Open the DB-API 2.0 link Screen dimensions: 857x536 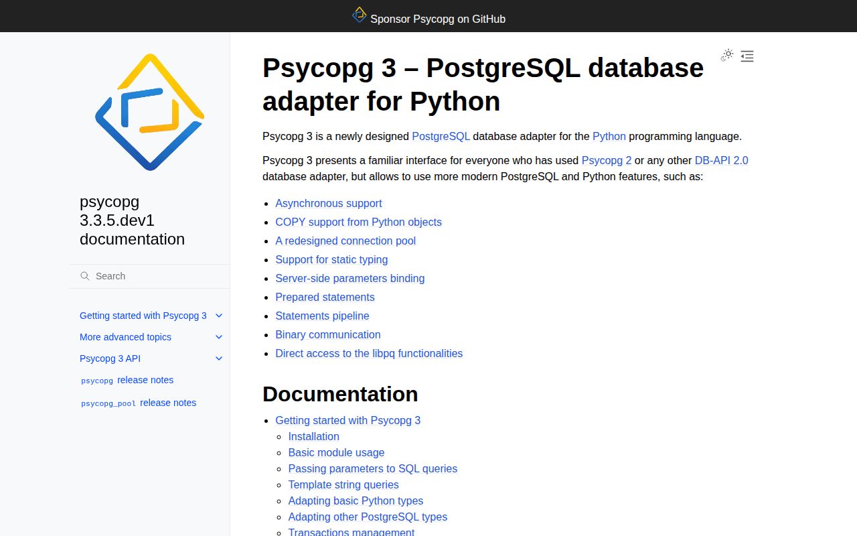(x=722, y=160)
